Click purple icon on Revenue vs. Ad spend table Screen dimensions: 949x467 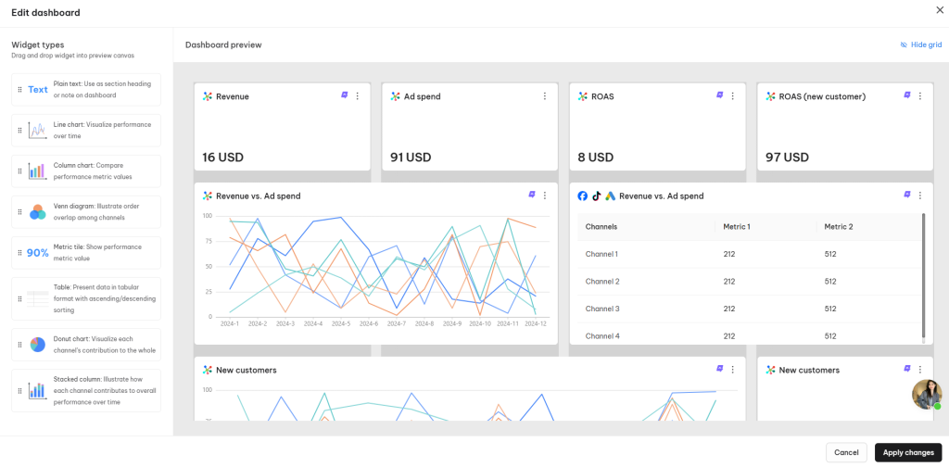(x=907, y=195)
